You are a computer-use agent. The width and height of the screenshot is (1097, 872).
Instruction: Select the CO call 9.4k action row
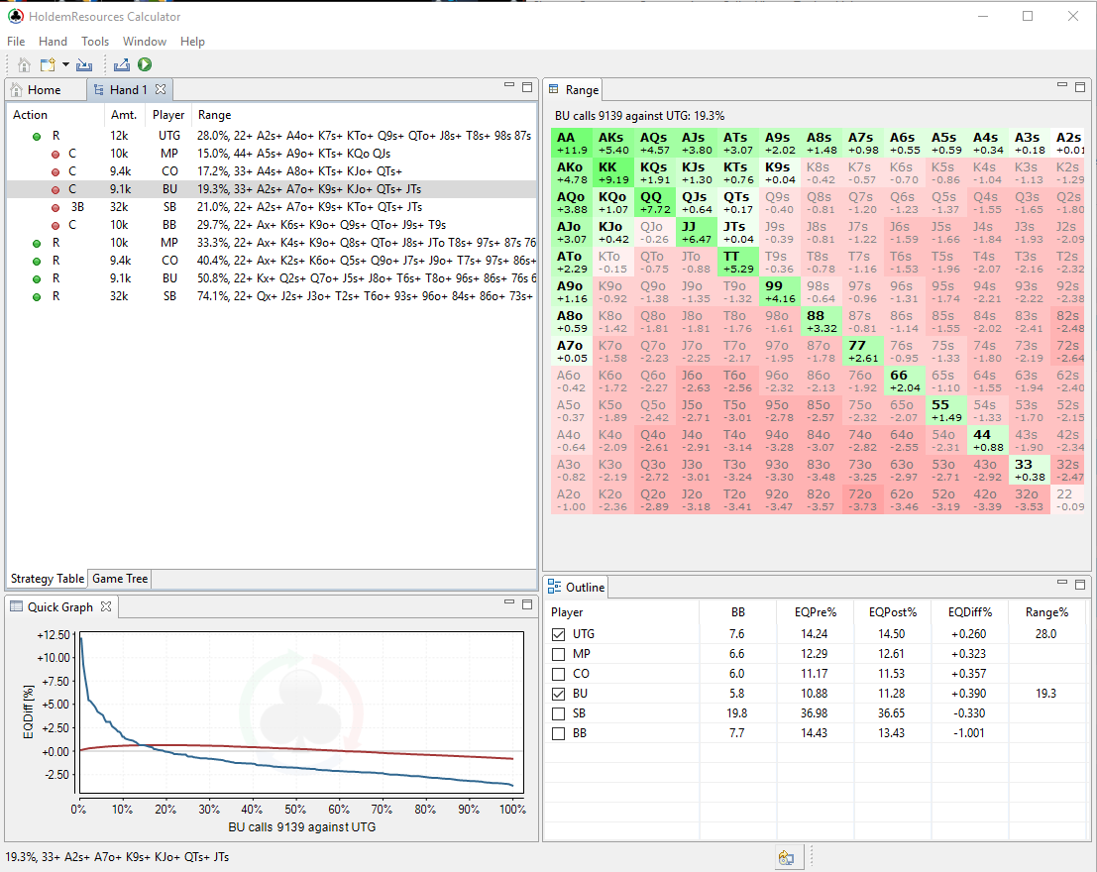(x=272, y=171)
